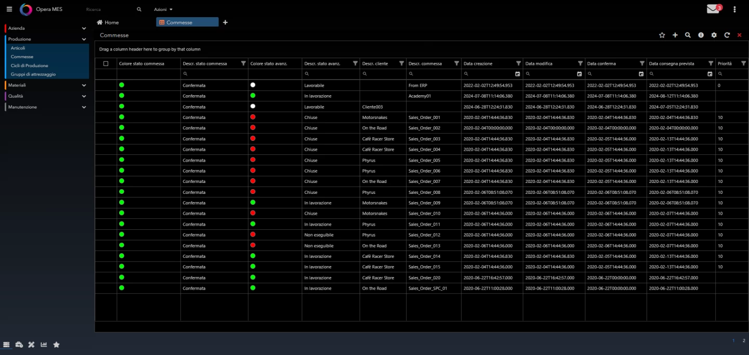The width and height of the screenshot is (749, 355).
Task: Filter the Descr. stato commessa column
Action: (243, 63)
